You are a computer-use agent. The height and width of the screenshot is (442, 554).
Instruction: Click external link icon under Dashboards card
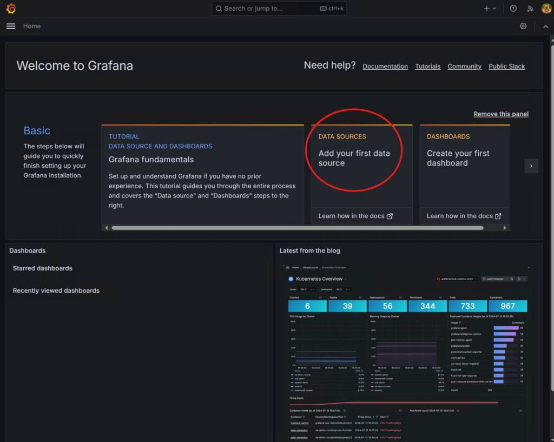(x=498, y=216)
